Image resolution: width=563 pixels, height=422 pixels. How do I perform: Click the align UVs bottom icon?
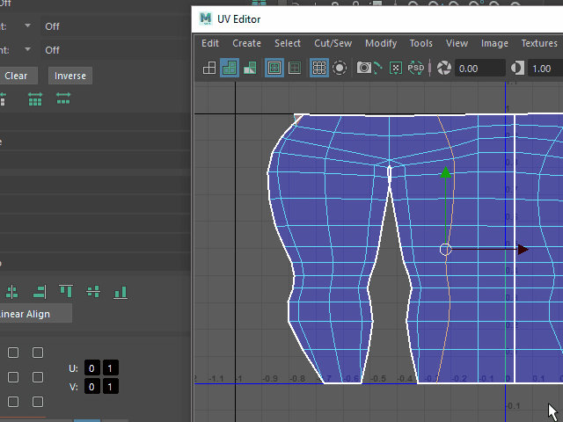pyautogui.click(x=121, y=291)
